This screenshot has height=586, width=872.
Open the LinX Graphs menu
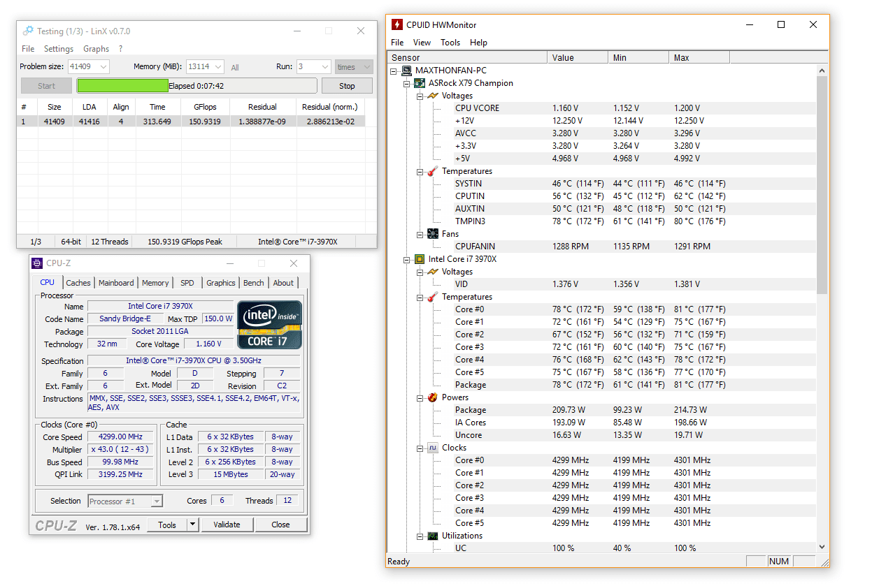click(96, 49)
